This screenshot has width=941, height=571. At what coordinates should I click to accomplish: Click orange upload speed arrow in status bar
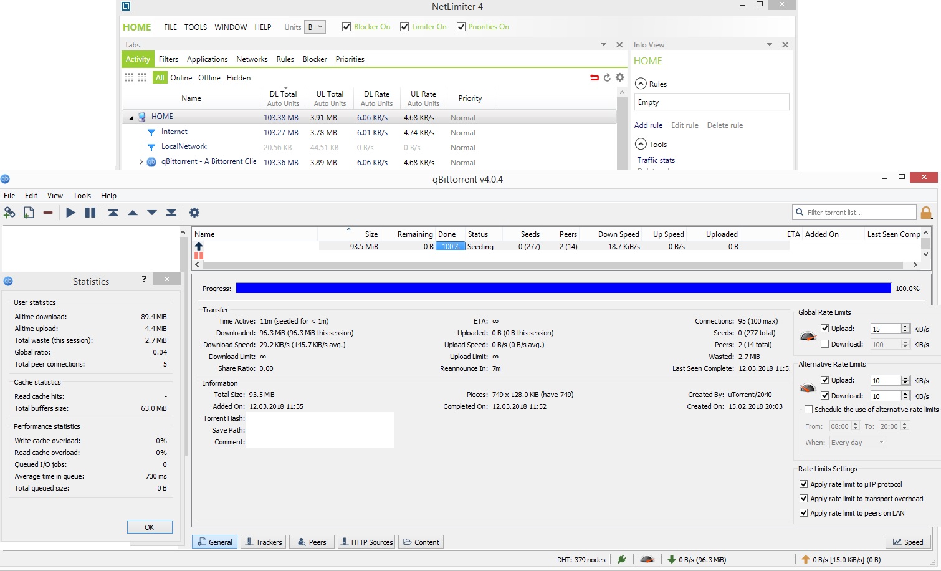[x=806, y=559]
